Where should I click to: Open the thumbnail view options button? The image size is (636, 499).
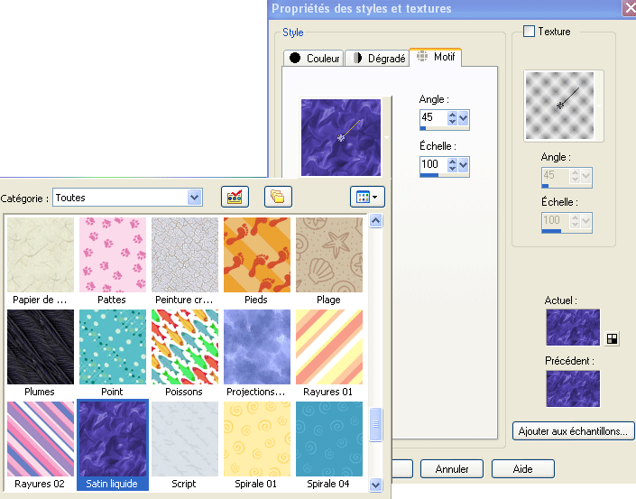[367, 197]
